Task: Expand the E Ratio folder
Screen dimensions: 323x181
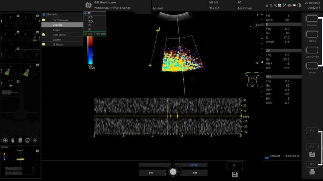Action: (x=58, y=45)
